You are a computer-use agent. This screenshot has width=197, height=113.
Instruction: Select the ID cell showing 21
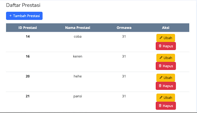tap(28, 96)
